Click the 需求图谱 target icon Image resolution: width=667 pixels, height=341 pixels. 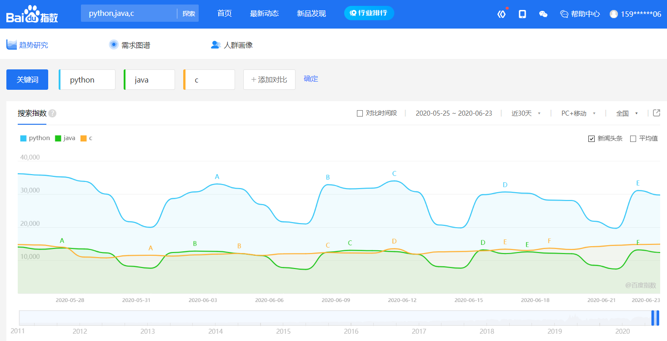coord(114,44)
